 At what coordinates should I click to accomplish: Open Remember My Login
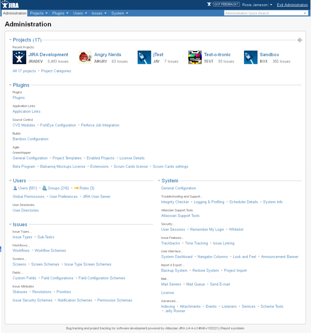(207, 229)
